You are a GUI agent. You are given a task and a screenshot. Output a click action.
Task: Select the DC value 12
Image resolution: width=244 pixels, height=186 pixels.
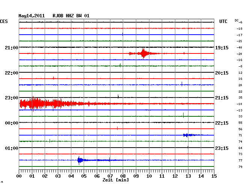pos(240,73)
